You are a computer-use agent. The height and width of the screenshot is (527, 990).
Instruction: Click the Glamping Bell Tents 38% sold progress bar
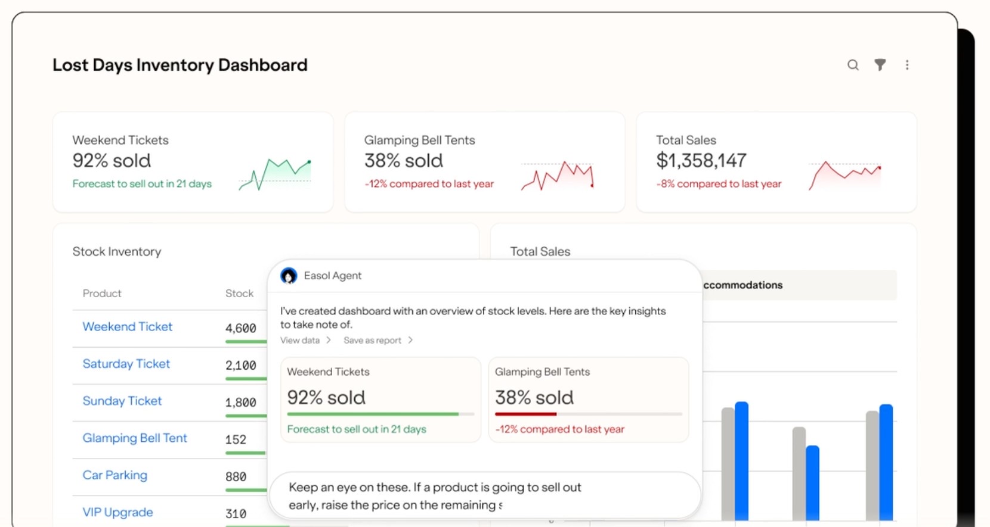(588, 414)
